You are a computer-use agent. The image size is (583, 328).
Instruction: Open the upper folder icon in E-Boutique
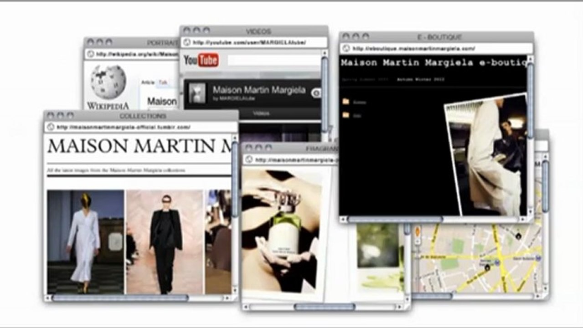point(346,102)
